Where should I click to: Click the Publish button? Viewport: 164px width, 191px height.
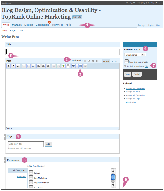pos(137,74)
